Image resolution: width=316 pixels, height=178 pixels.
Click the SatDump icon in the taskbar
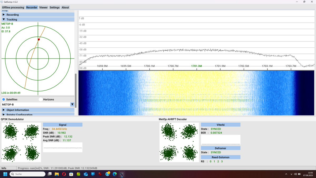click(x=122, y=174)
